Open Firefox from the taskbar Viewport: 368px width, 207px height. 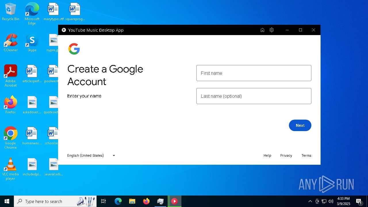(146, 201)
